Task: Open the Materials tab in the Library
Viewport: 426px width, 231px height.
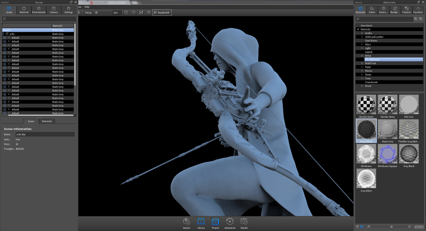Action: point(360,10)
